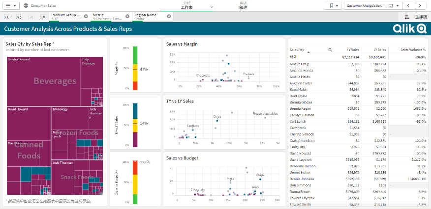
Task: Click the Sales vs Budget chart title
Action: [182, 158]
